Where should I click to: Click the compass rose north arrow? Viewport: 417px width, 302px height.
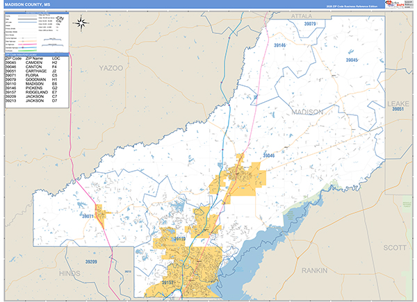click(x=81, y=23)
